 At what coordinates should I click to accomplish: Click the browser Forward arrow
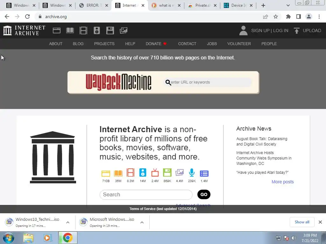(17, 17)
